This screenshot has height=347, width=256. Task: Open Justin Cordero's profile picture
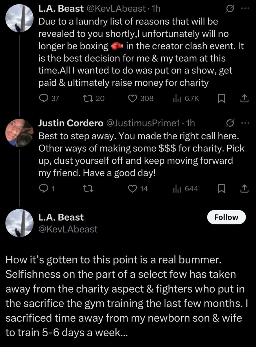point(19,132)
